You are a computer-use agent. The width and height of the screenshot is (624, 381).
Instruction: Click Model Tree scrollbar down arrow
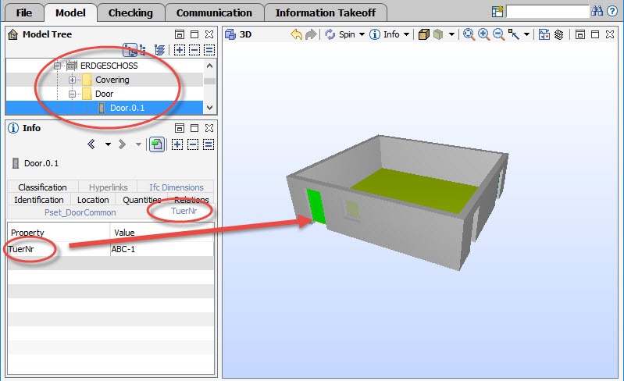point(210,108)
